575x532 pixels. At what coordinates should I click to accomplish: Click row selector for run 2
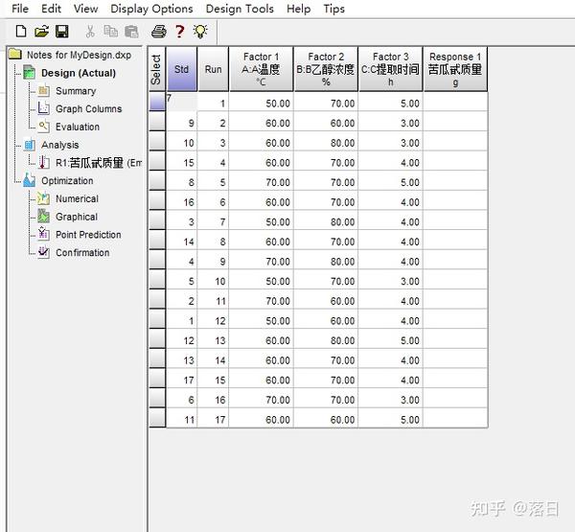(x=157, y=122)
